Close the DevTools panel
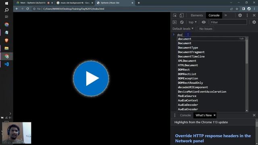Screen dimensions: 258x145 254,15
